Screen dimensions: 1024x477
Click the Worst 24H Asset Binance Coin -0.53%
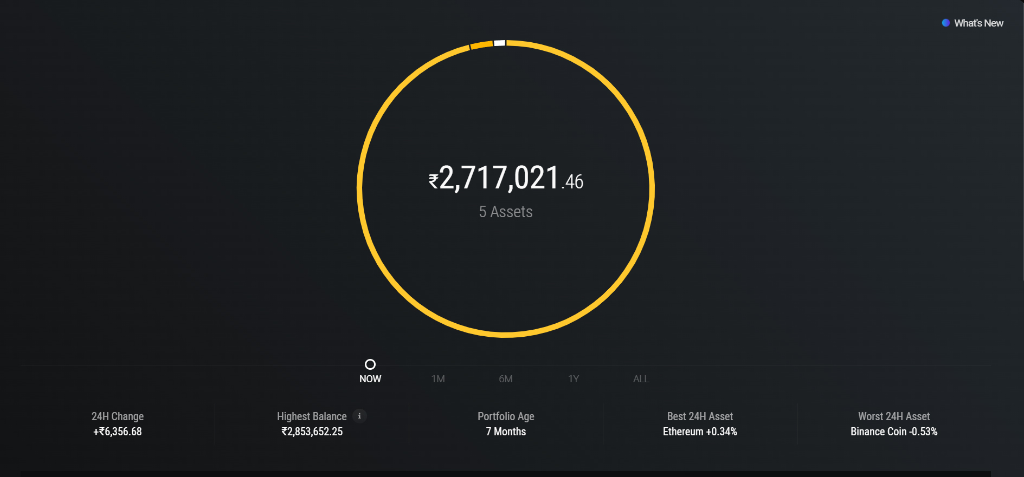(894, 432)
